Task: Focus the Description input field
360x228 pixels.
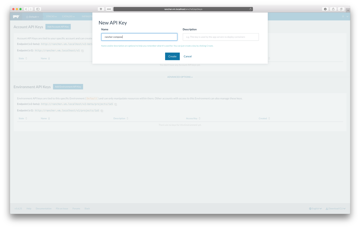Action: 221,37
